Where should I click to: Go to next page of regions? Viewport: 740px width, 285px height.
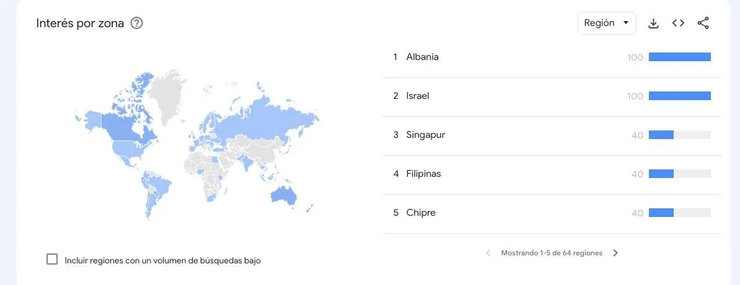pyautogui.click(x=615, y=253)
